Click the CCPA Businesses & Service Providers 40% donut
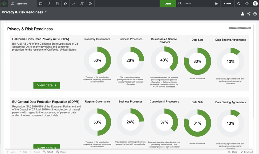The width and height of the screenshot is (259, 154). (164, 60)
